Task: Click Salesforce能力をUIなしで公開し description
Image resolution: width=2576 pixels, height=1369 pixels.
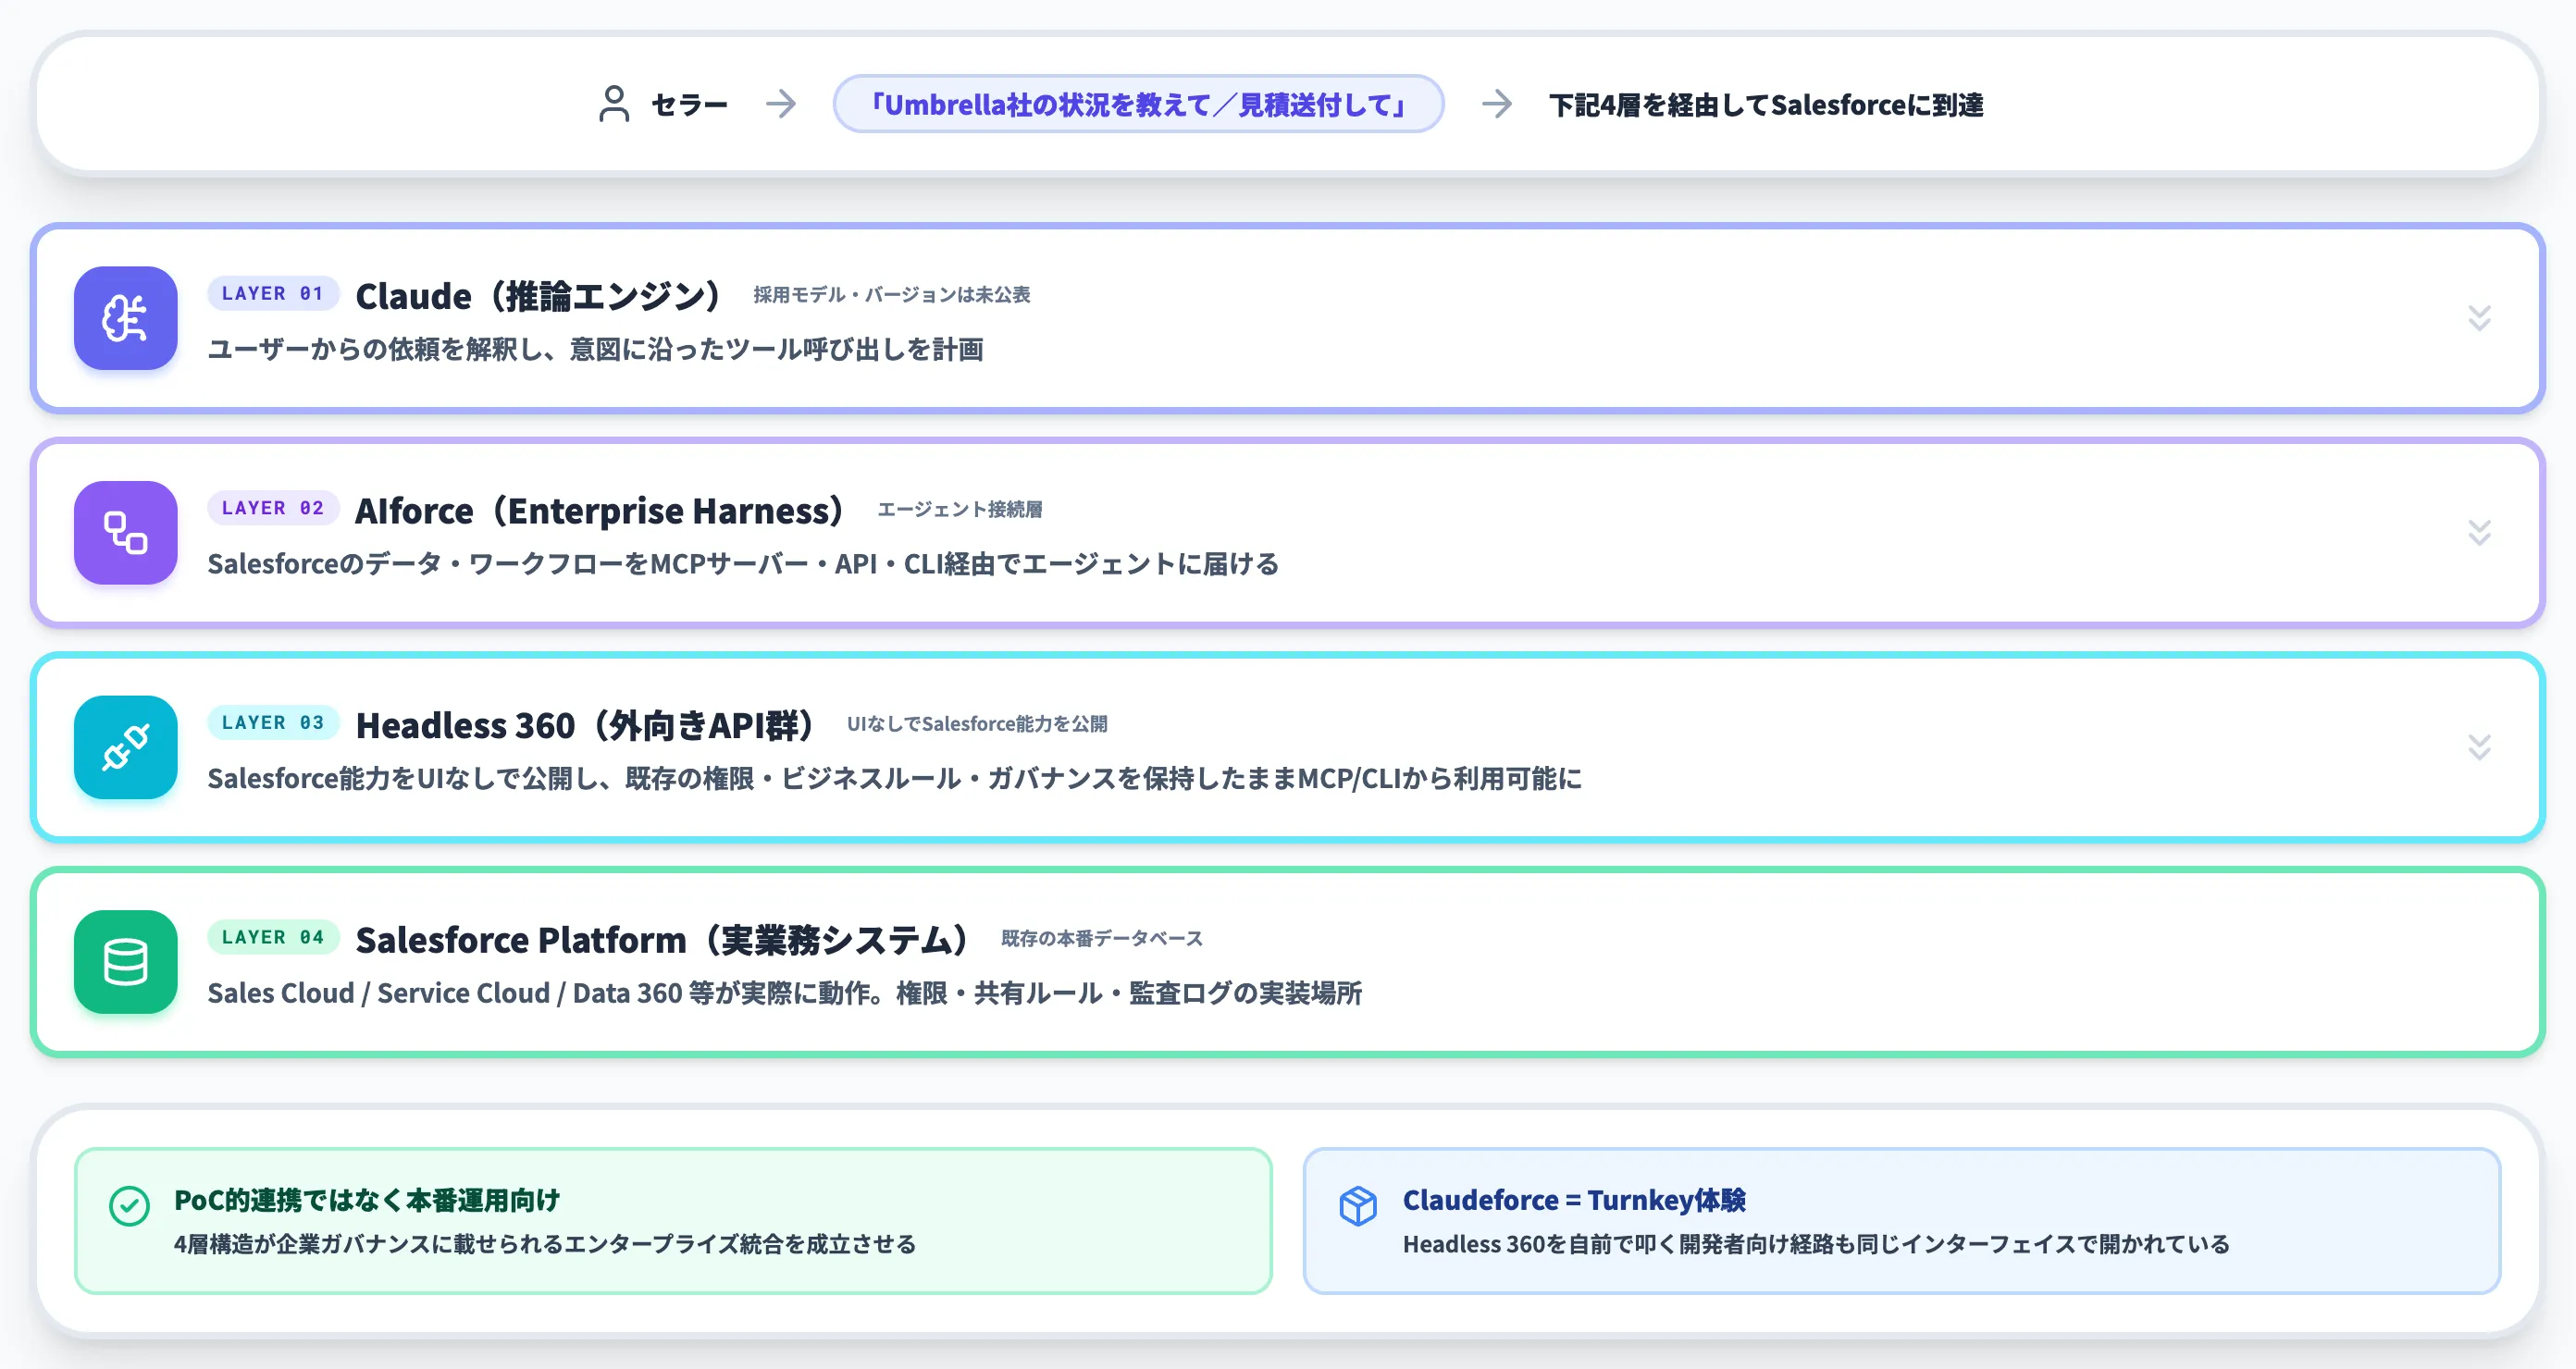Action: point(894,778)
